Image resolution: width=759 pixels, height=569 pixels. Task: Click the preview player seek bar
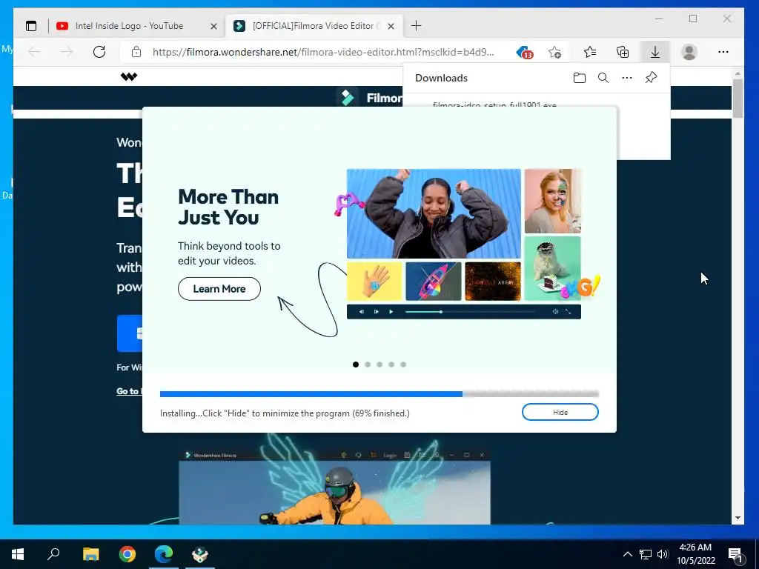tap(469, 312)
